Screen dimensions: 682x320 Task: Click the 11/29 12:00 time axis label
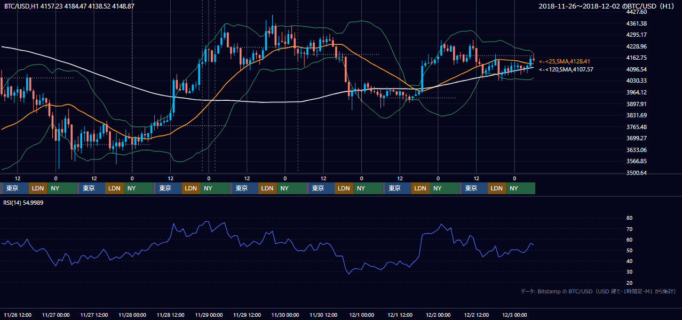pos(247,315)
